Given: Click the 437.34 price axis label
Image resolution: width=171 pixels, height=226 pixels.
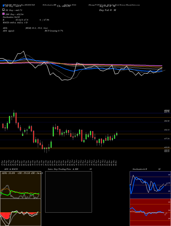Looking at the screenshot, I should 167,139.
